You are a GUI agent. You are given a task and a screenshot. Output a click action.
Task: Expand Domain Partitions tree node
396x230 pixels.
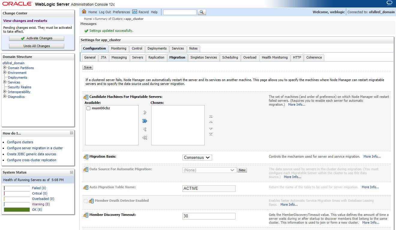tap(5, 68)
